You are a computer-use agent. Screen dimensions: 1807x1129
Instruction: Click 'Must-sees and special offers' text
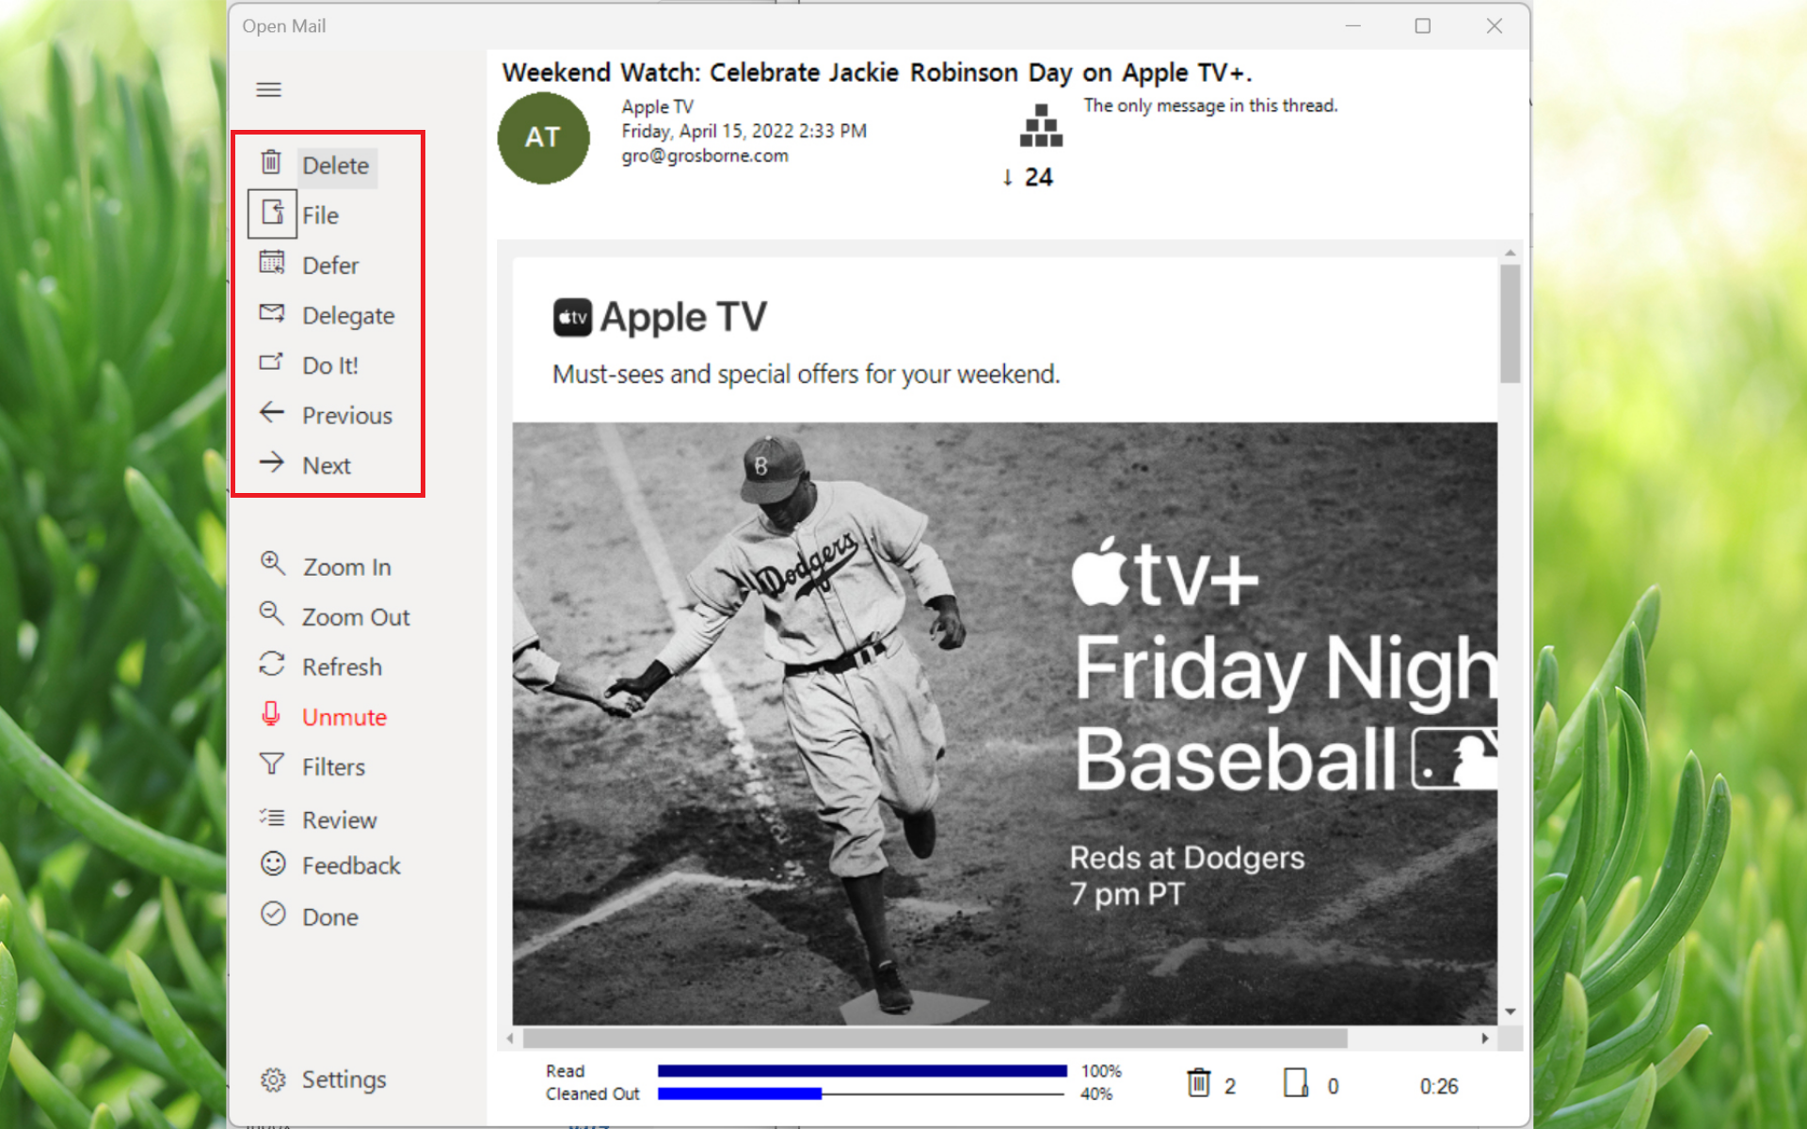807,374
